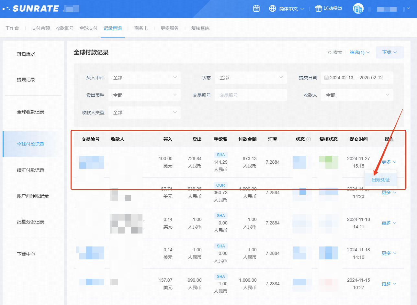Click the company avatar icon
Screen dimensions: 417x305
pyautogui.click(x=358, y=9)
